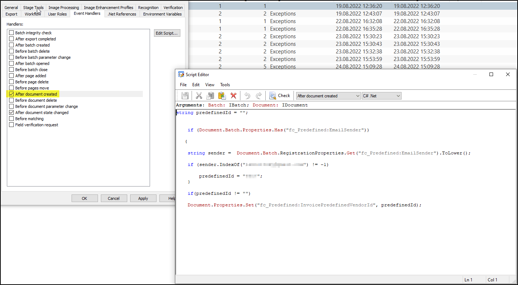Click the Redo arrow icon
518x285 pixels.
click(x=259, y=96)
